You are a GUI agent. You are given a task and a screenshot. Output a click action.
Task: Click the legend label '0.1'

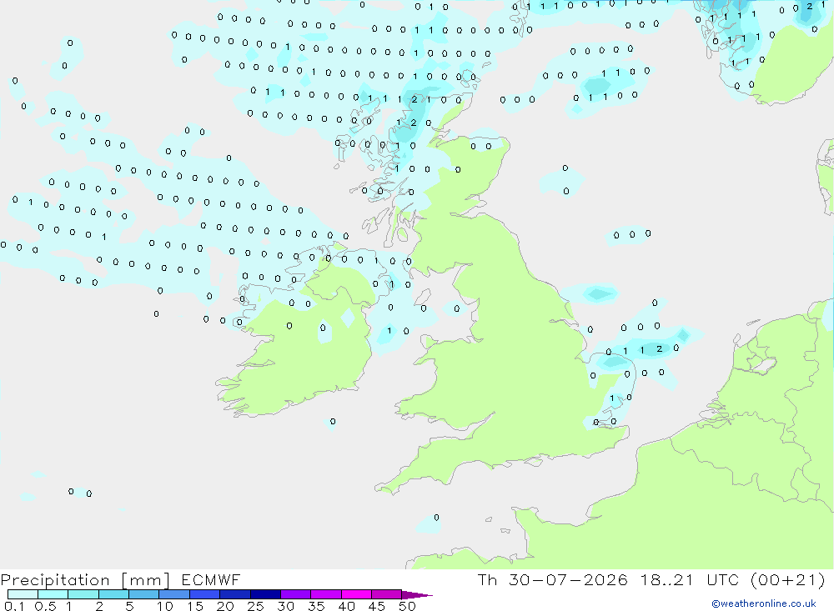click(14, 606)
